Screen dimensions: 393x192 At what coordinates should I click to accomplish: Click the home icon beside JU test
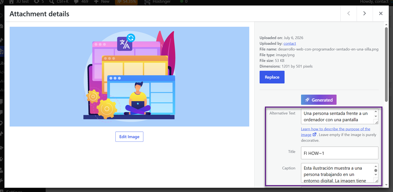click(11, 1)
